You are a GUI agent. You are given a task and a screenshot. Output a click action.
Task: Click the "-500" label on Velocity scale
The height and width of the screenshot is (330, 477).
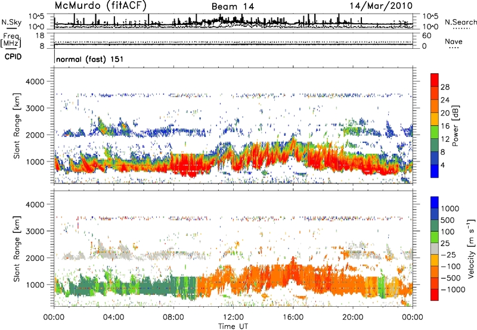point(452,278)
